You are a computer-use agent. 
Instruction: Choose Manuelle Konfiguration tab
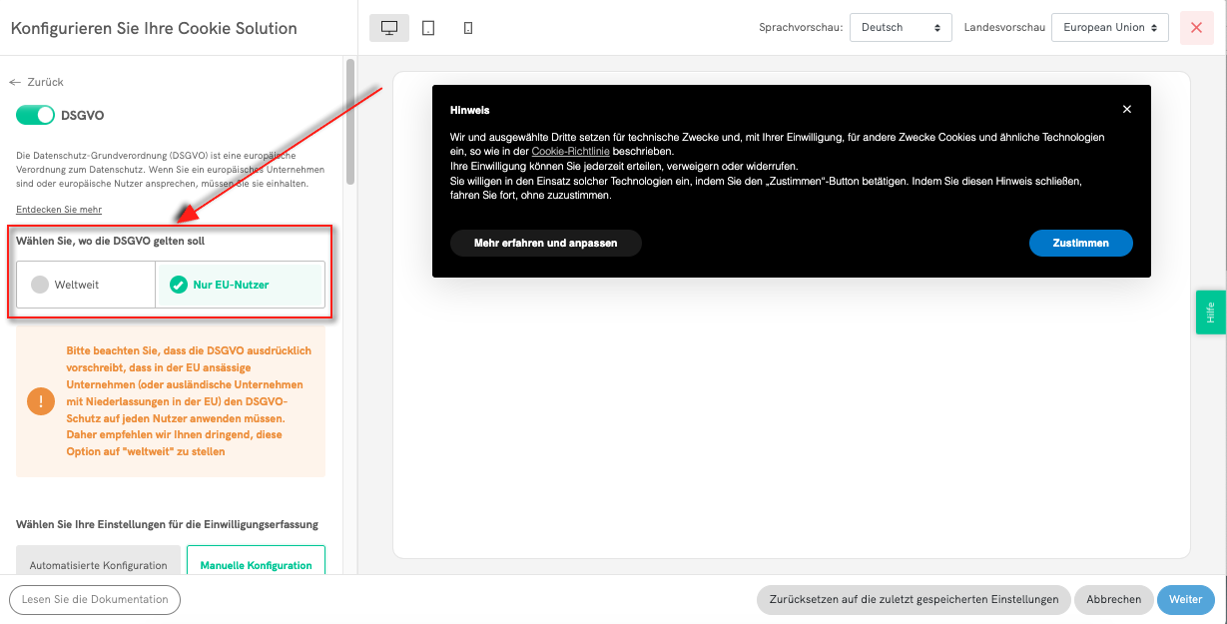pos(256,564)
